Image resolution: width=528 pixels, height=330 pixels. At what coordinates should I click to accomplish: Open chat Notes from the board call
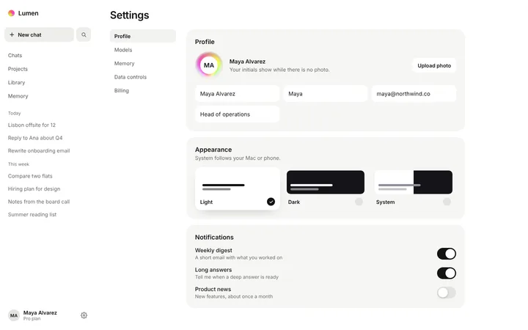(39, 202)
